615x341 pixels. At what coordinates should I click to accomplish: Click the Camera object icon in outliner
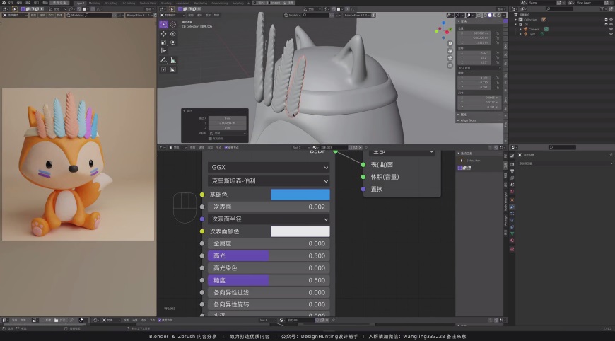(x=525, y=29)
